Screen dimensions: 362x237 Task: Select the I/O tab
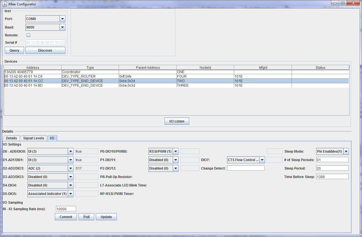tap(52, 138)
